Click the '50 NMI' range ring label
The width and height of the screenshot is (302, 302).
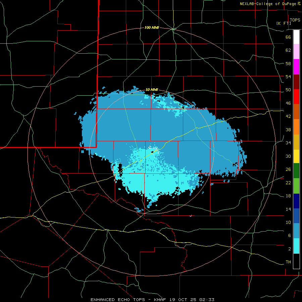click(x=152, y=90)
